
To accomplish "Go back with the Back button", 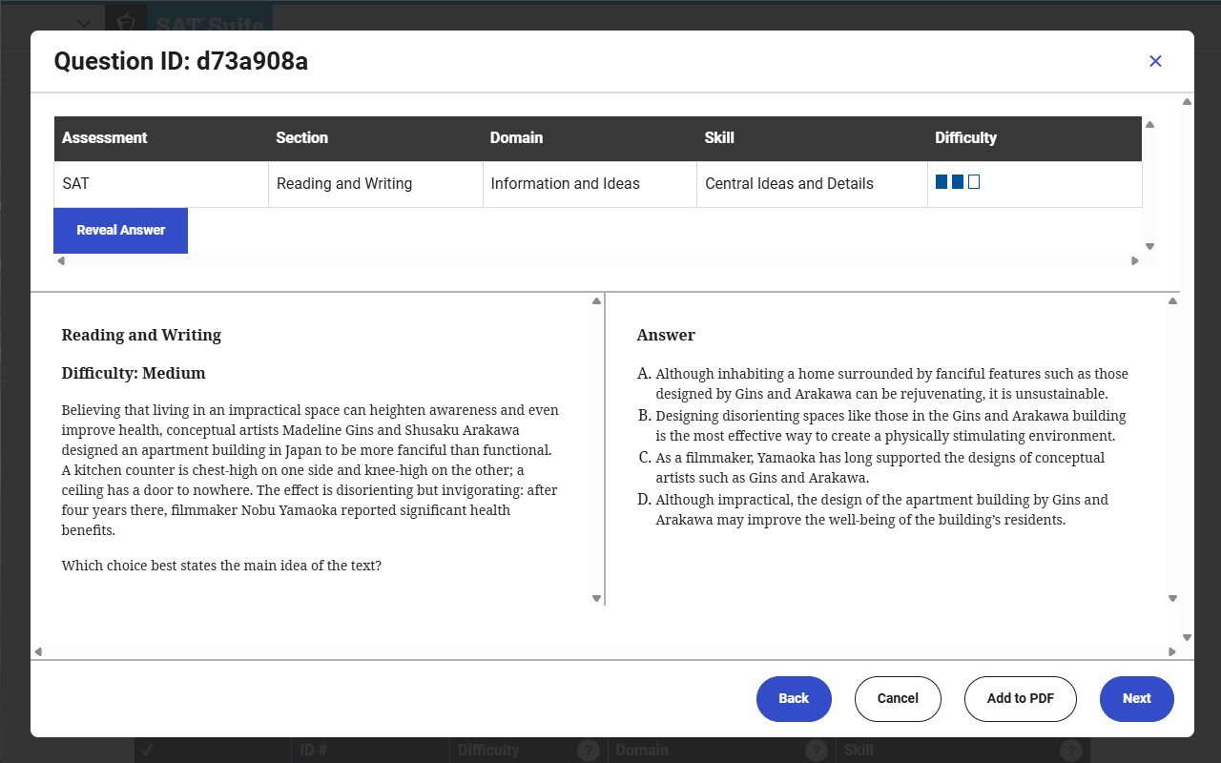I will pos(794,698).
